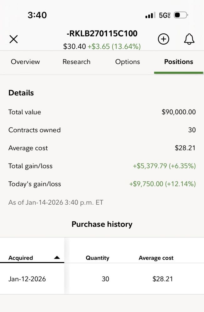Viewport: 204px width, 312px height.
Task: Switch to the Overview tab
Action: [x=25, y=62]
